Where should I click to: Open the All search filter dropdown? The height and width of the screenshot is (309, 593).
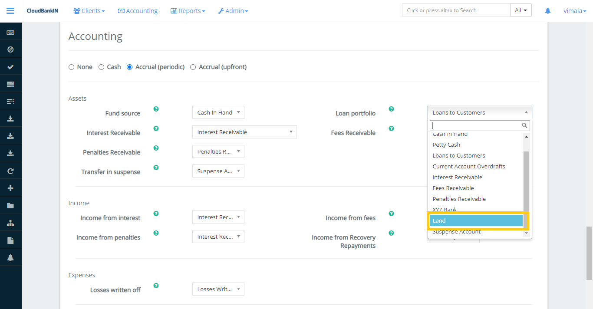click(x=521, y=10)
